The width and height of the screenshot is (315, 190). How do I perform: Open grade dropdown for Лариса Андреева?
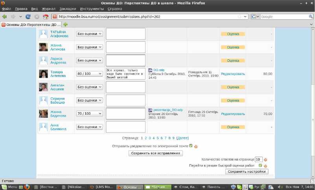click(89, 60)
